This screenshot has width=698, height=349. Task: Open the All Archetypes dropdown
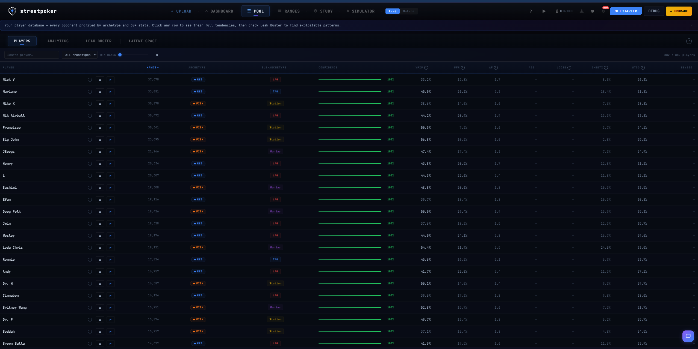tap(79, 55)
